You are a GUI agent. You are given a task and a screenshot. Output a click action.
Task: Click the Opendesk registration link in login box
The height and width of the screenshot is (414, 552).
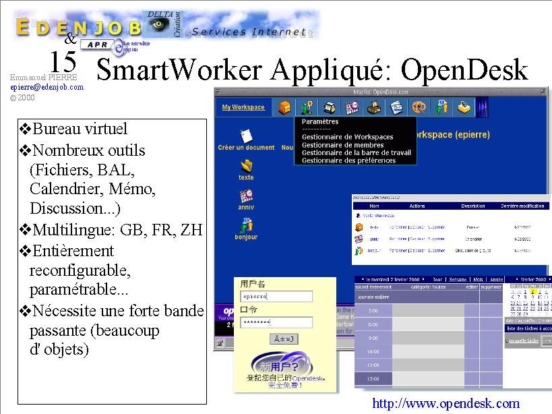[308, 379]
